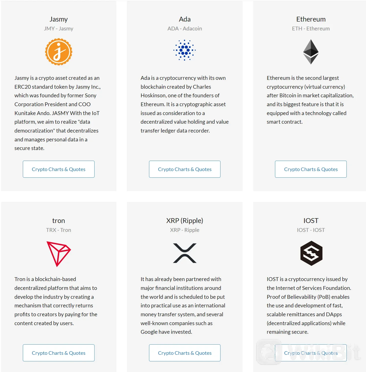This screenshot has height=372, width=366.
Task: Click the Ada card title
Action: point(185,19)
